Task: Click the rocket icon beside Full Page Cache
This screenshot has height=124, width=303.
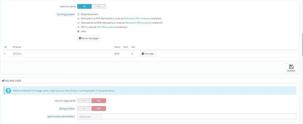Action: coord(3,81)
